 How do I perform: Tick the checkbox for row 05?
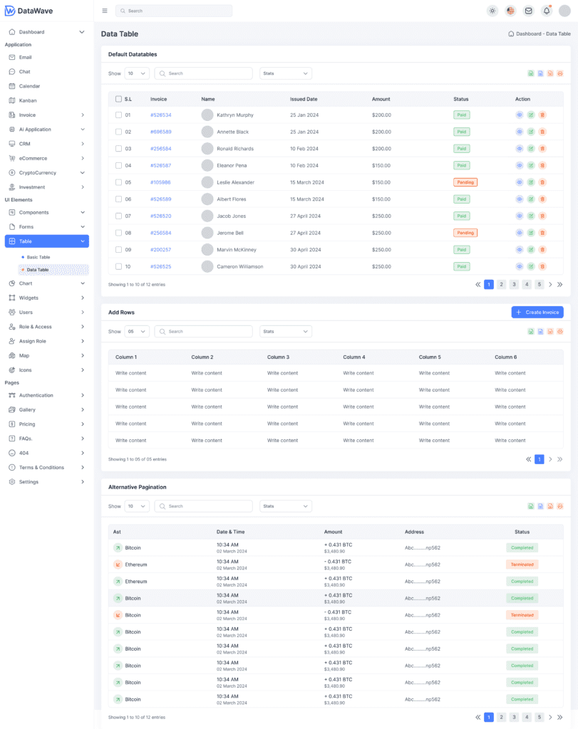click(x=118, y=182)
